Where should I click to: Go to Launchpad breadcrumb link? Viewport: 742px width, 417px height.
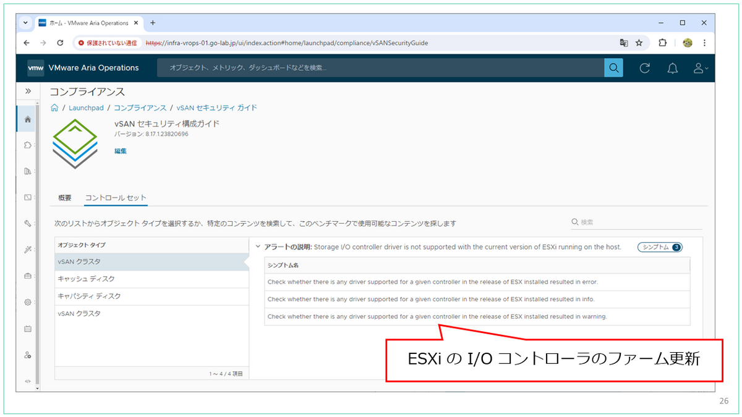click(86, 107)
